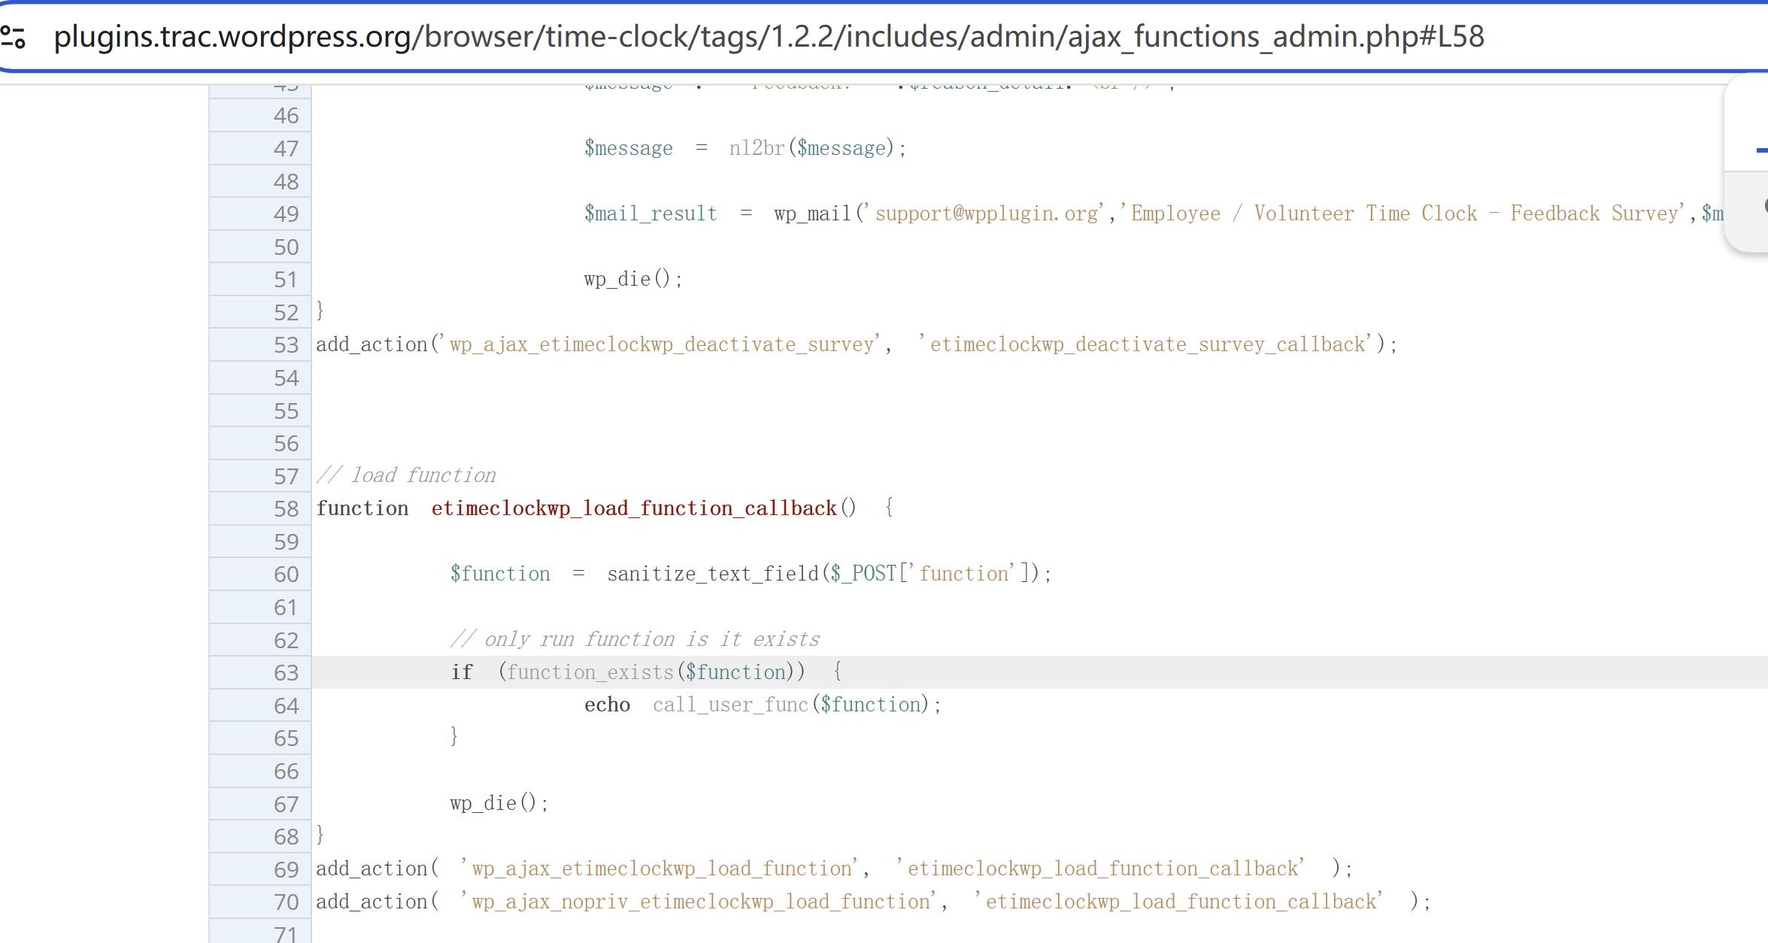Click wp_die(); on line 67
Screen dimensions: 1768x943
coord(499,803)
